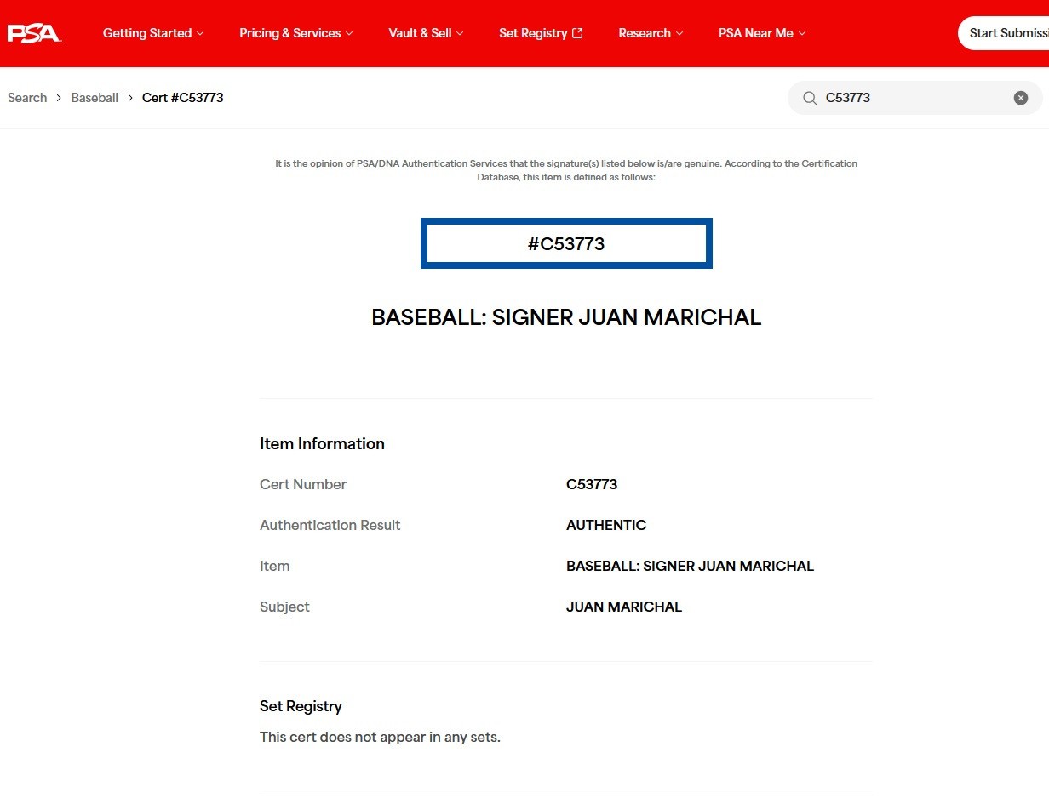Select the AUTHENTIC result value
The width and height of the screenshot is (1049, 804).
(x=606, y=525)
